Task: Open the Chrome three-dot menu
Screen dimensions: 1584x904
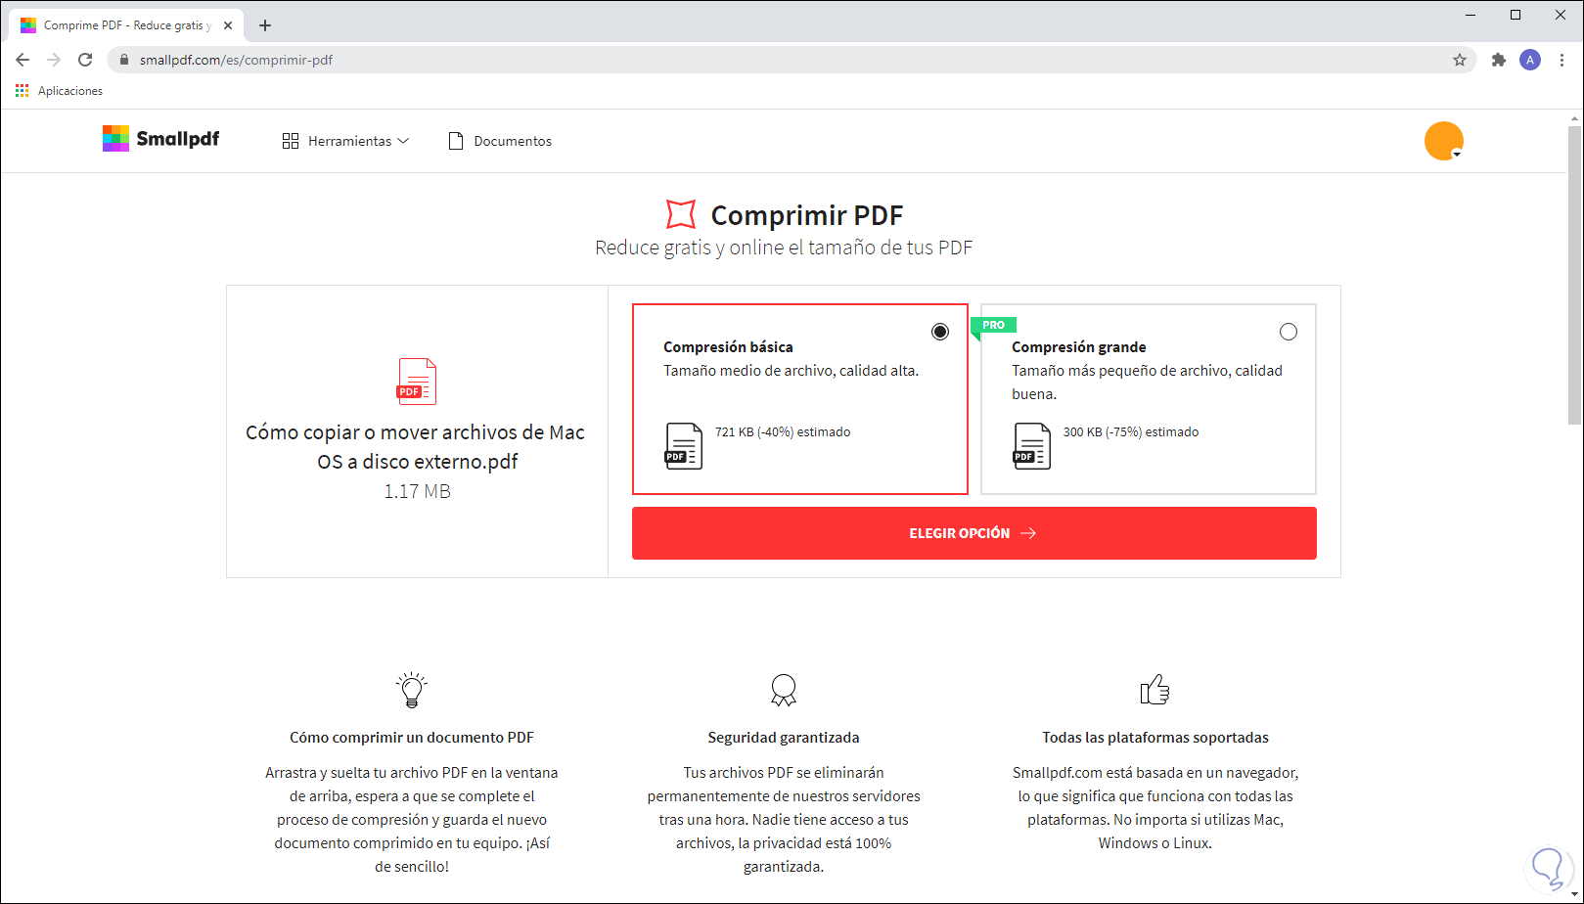Action: coord(1561,60)
